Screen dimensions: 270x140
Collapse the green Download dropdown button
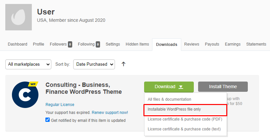point(169,87)
